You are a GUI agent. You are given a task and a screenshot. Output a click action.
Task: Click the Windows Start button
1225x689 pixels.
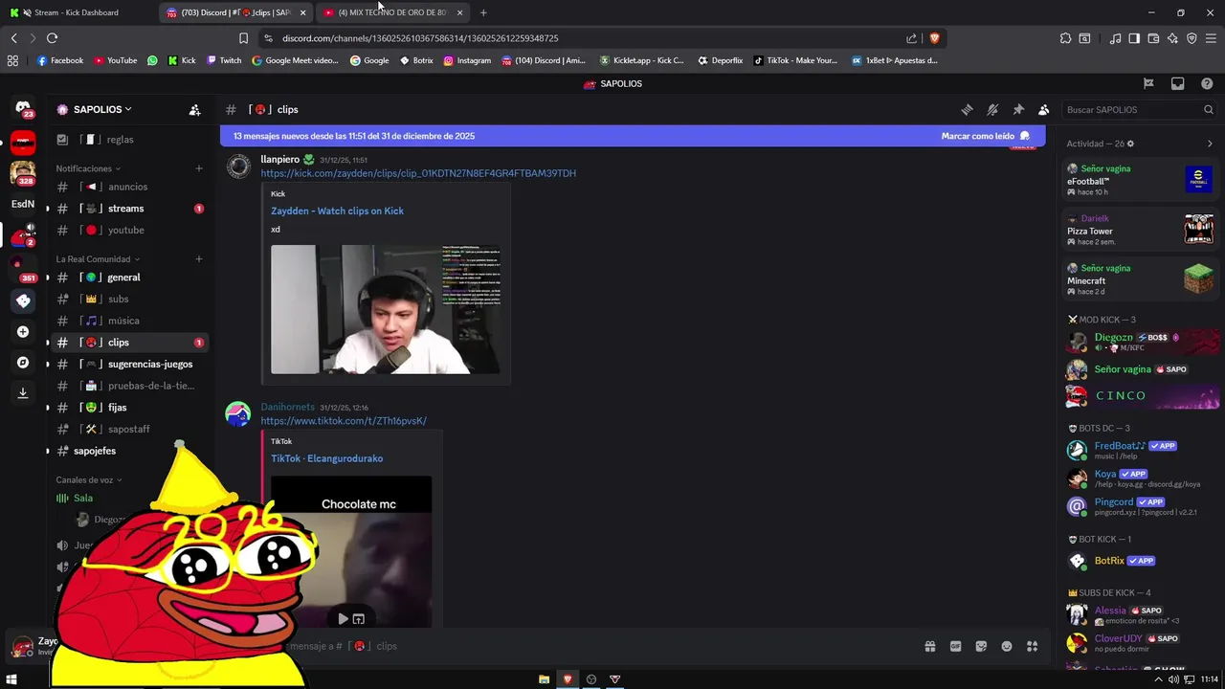(12, 679)
